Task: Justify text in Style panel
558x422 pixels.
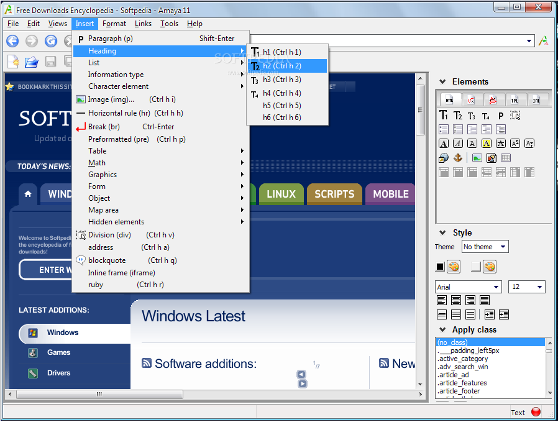Action: point(484,300)
